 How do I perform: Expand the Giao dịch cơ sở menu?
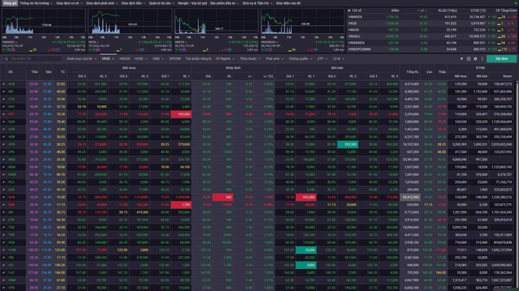click(69, 3)
